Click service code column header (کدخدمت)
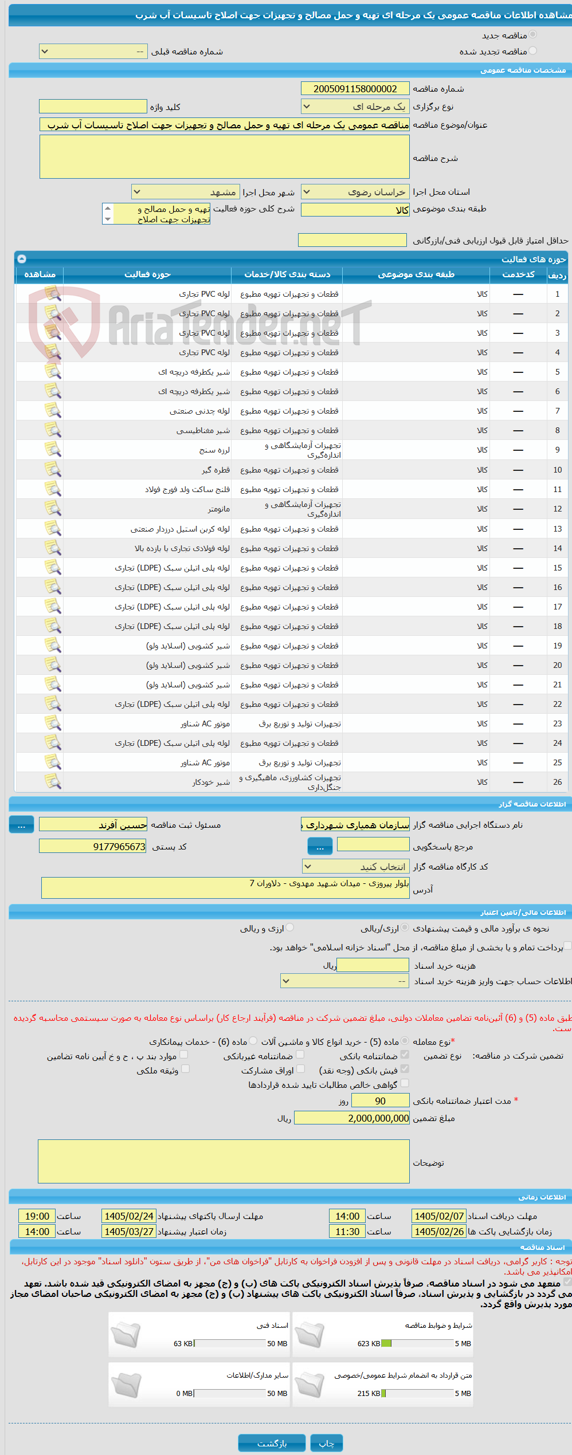The width and height of the screenshot is (572, 1455). pos(518,274)
